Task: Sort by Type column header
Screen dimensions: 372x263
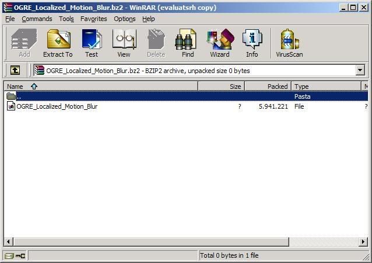Action: 326,86
